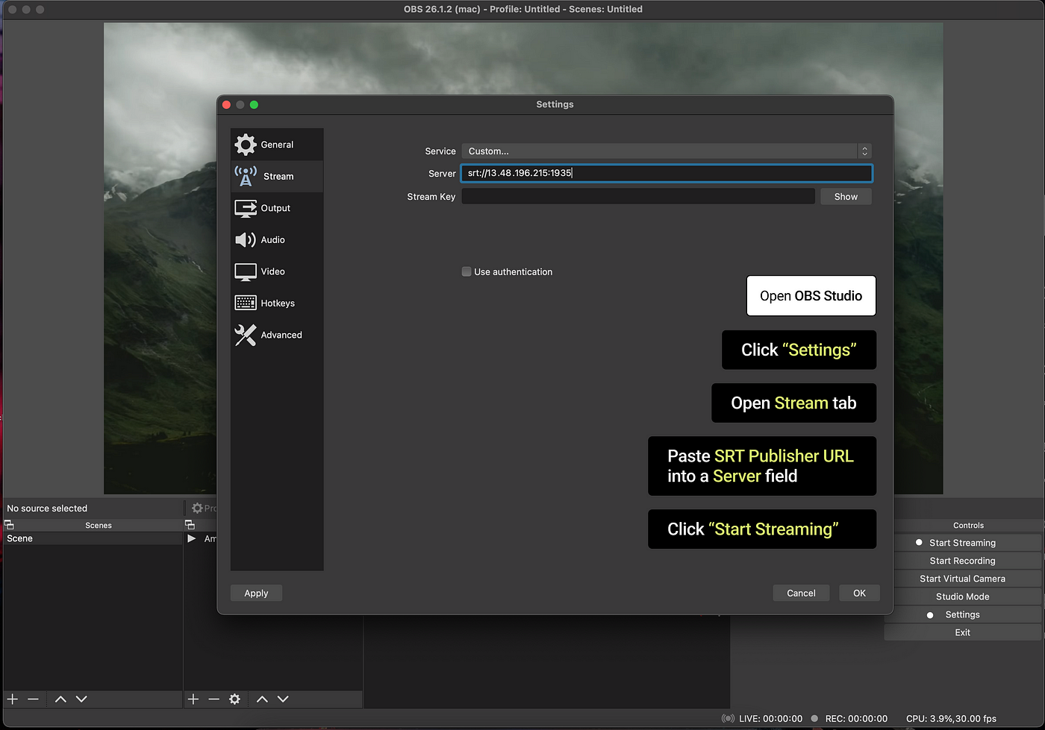Click the Exit button in Controls

click(x=963, y=632)
